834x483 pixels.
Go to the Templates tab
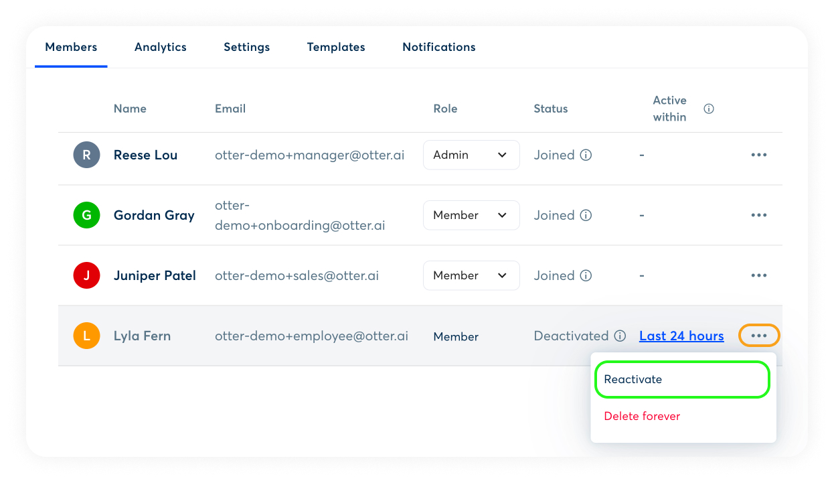click(x=336, y=47)
